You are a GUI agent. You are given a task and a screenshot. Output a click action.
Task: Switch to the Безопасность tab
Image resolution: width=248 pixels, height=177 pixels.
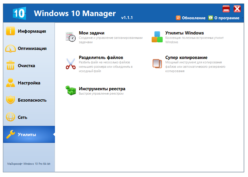click(x=29, y=100)
